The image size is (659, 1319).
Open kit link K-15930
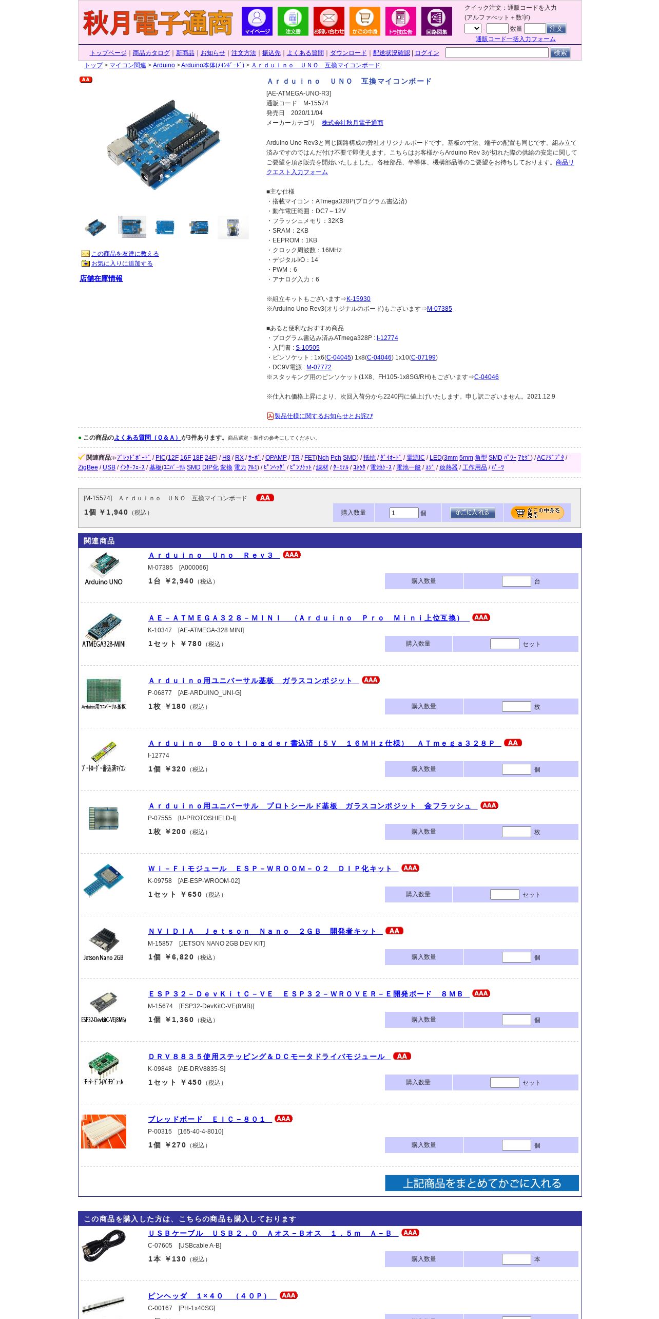pos(358,299)
